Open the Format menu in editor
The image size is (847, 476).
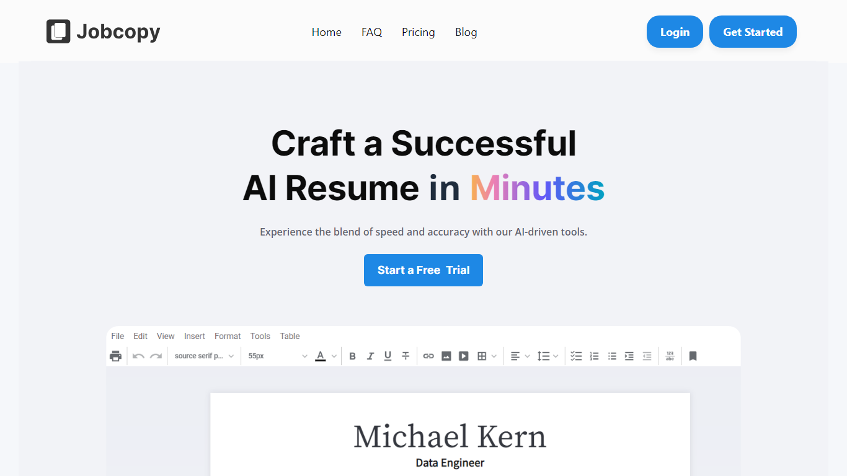tap(228, 336)
